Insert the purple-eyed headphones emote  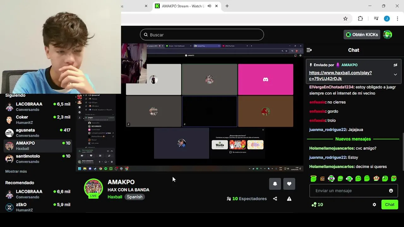coord(331,178)
